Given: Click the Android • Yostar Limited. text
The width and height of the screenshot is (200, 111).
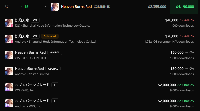Looking at the screenshot, I should pos(32,74).
